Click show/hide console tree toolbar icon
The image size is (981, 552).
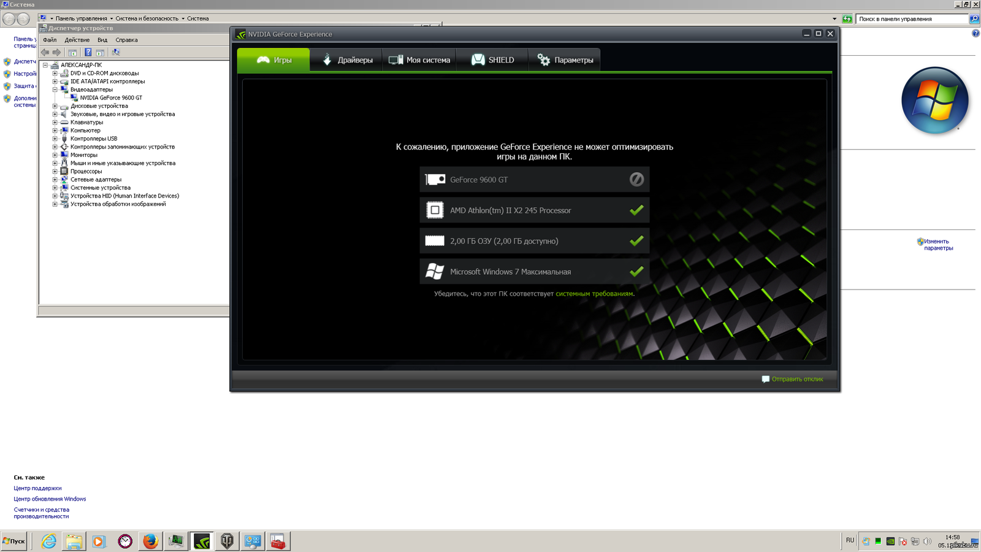[x=72, y=53]
